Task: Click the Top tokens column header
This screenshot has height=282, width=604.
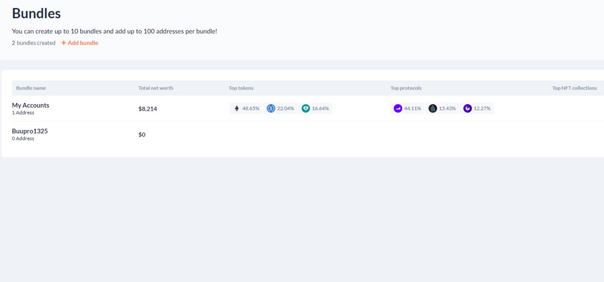Action: tap(241, 88)
